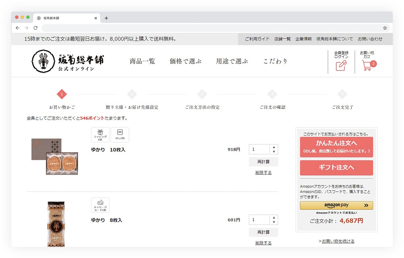Bookmark page with the star icon

coord(385,28)
